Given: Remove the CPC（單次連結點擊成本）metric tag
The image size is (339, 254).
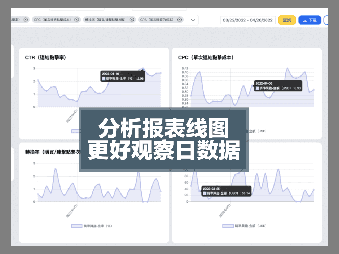Looking at the screenshot, I should pos(77,20).
